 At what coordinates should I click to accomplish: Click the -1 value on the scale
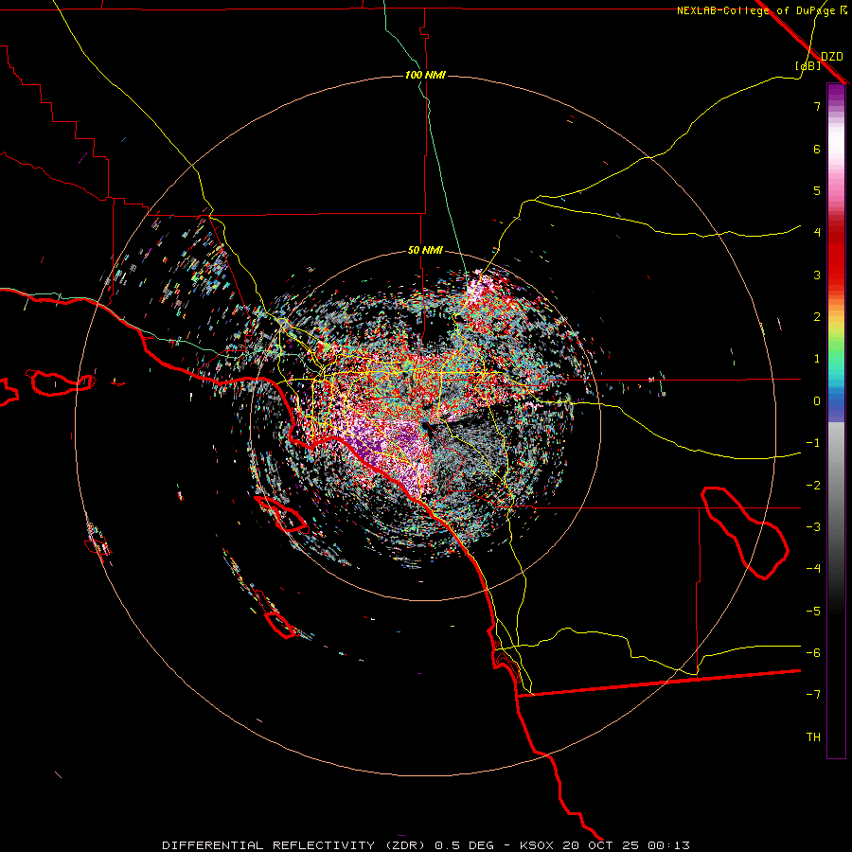click(x=813, y=443)
